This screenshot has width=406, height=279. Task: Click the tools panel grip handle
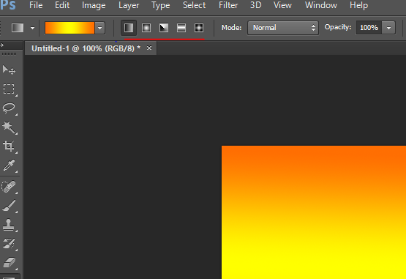[9, 54]
